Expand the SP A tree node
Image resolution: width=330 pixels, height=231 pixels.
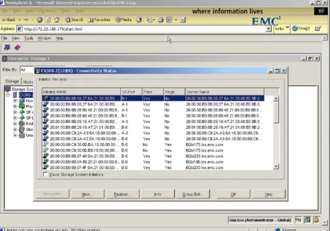pyautogui.click(x=15, y=112)
